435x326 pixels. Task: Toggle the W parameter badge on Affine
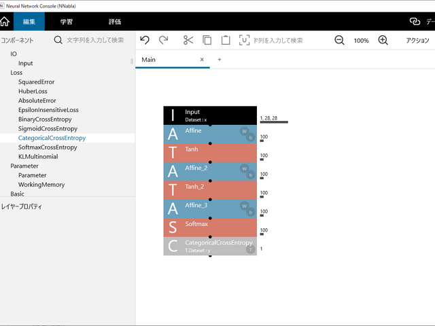(245, 132)
